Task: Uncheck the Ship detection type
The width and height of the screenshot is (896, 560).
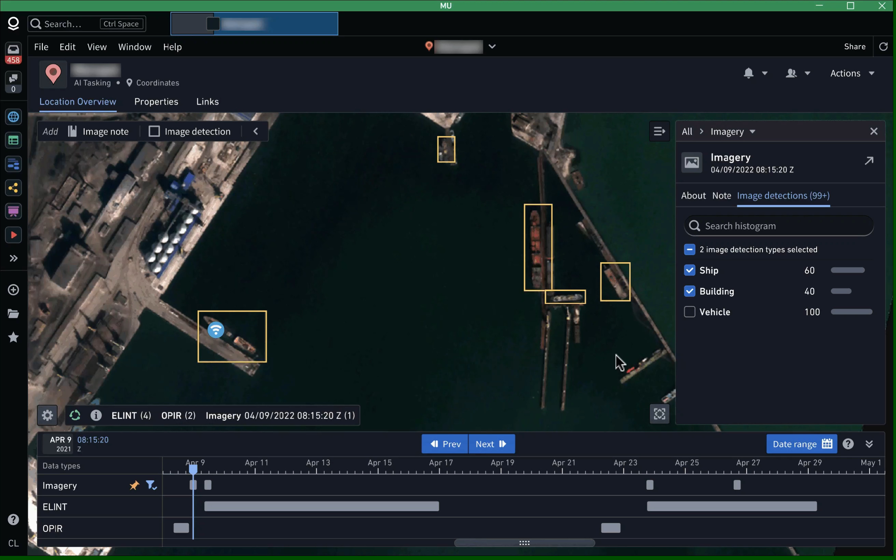Action: [689, 270]
